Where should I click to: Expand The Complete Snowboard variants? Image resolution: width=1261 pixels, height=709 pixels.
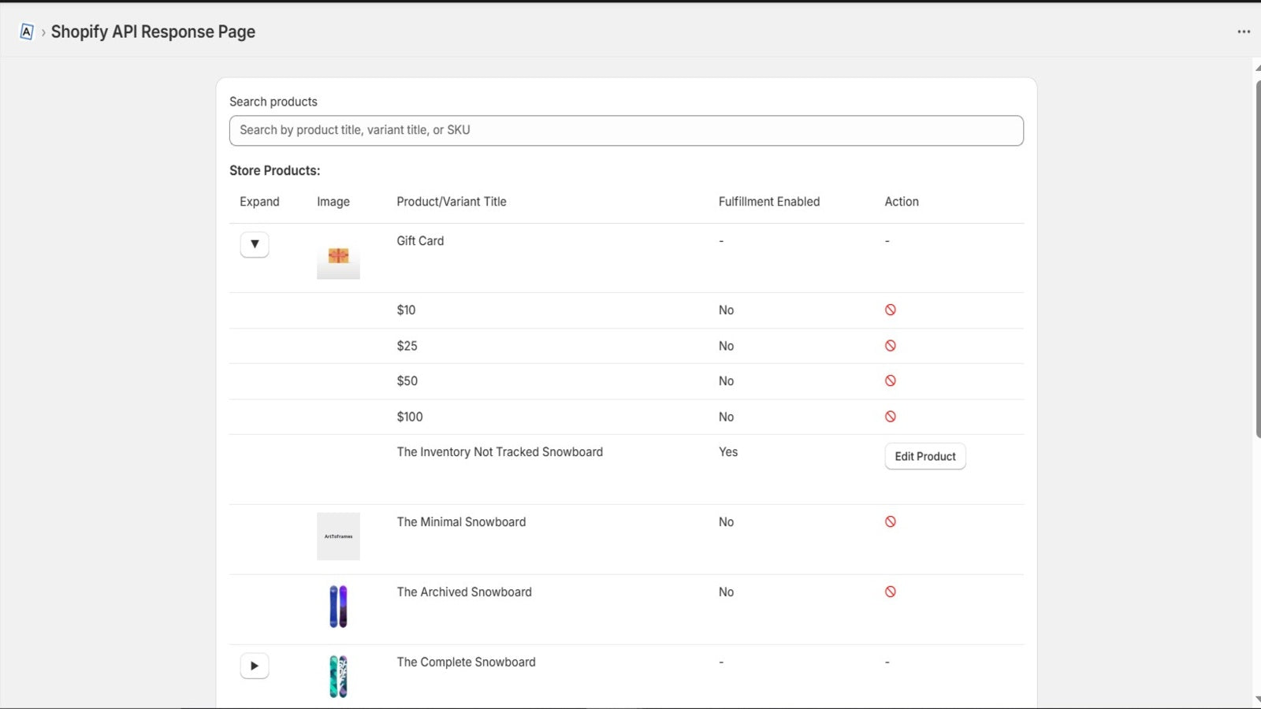[255, 666]
